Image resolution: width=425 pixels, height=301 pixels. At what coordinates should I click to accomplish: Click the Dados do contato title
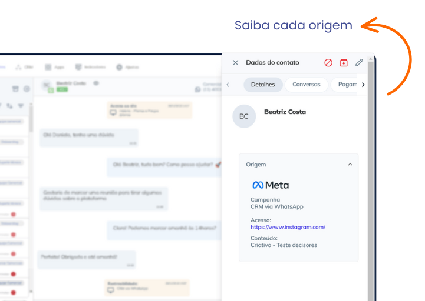click(x=272, y=62)
